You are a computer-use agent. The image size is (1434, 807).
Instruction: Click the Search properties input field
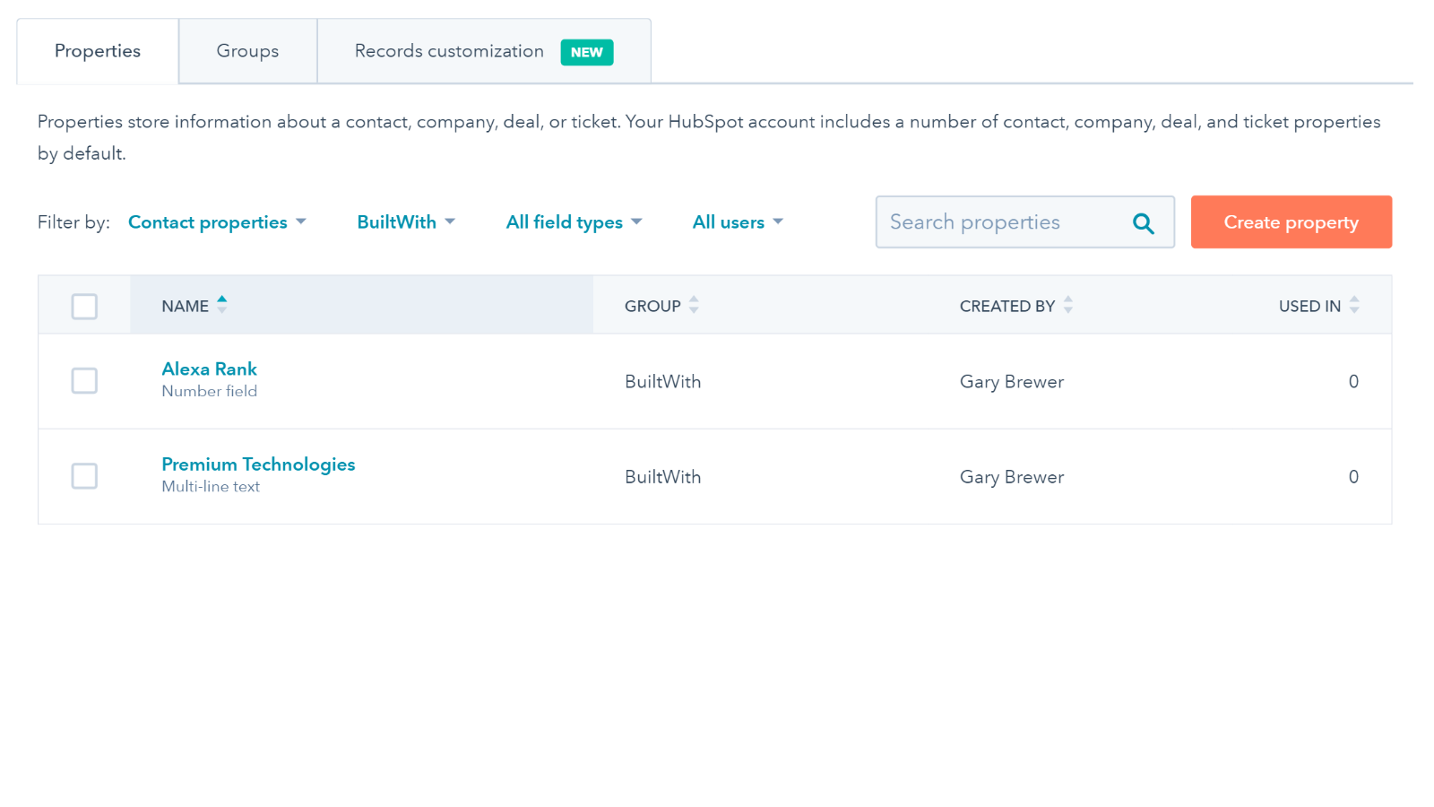tap(986, 221)
